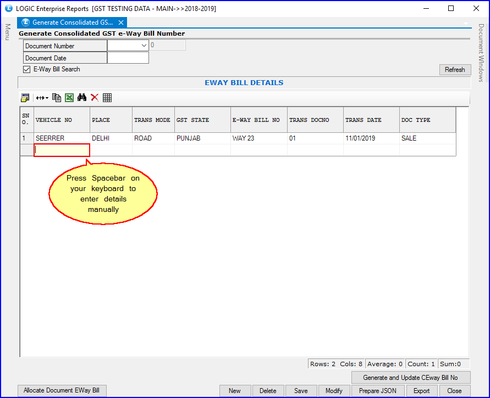Select the 11/01/2019 date cell
490x398 pixels.
coord(372,138)
